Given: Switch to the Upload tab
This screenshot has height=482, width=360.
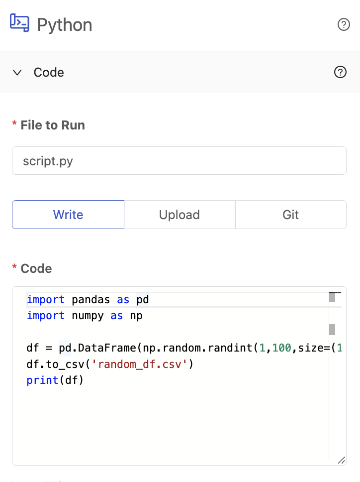Looking at the screenshot, I should 180,215.
